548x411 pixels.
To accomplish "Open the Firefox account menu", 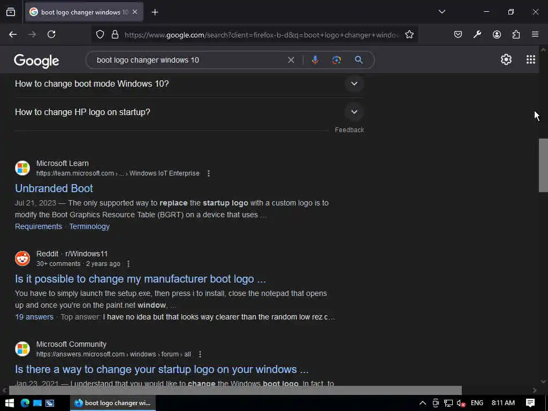I will pyautogui.click(x=497, y=34).
